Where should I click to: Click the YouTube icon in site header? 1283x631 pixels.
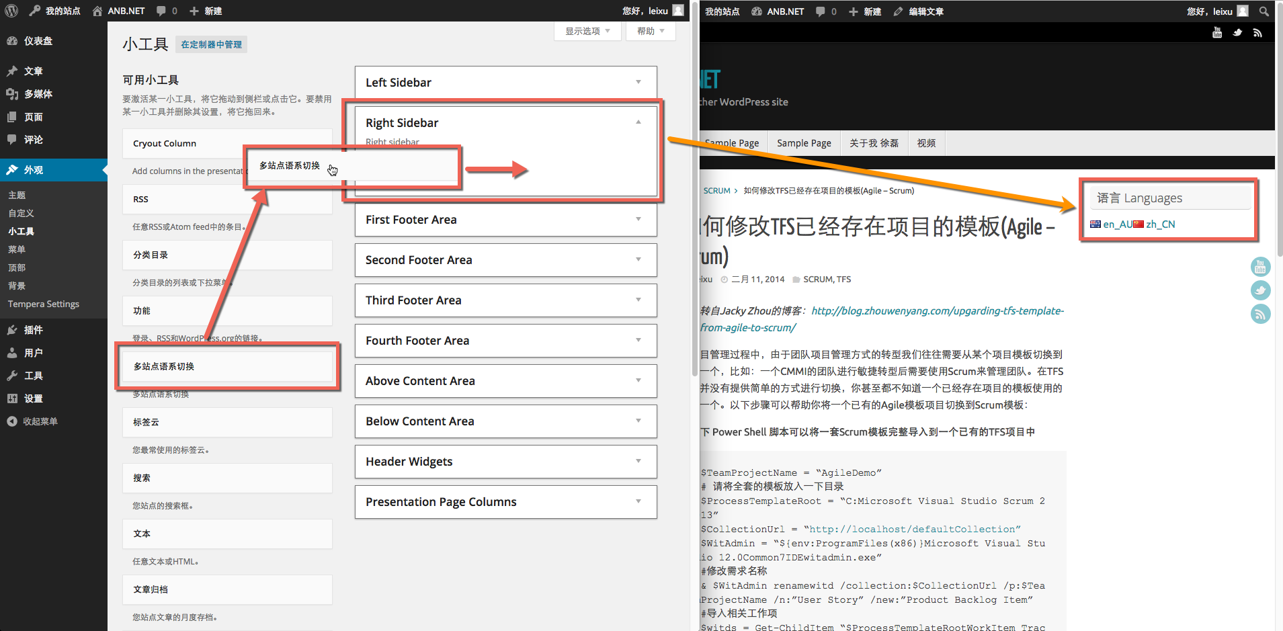coord(1217,32)
